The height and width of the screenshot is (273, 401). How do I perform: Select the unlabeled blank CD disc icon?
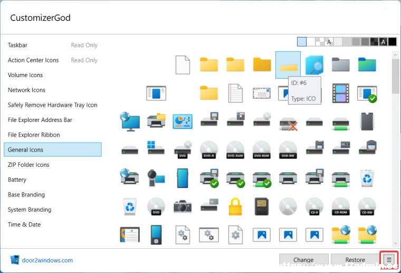(x=288, y=206)
